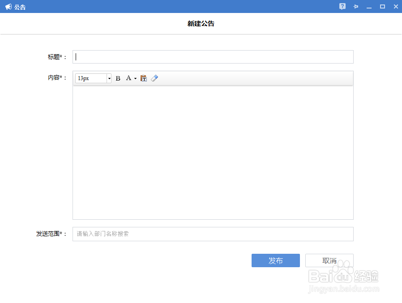The height and width of the screenshot is (303, 402).
Task: Click the minimize icon
Action: (x=369, y=6)
